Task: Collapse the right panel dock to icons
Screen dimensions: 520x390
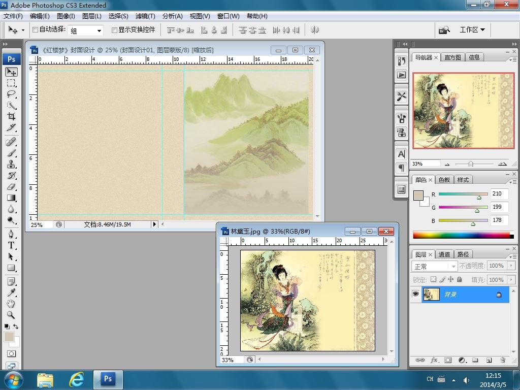Action: pos(514,44)
